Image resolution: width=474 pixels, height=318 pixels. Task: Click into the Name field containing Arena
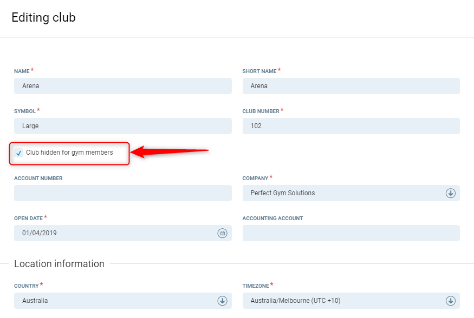point(122,86)
